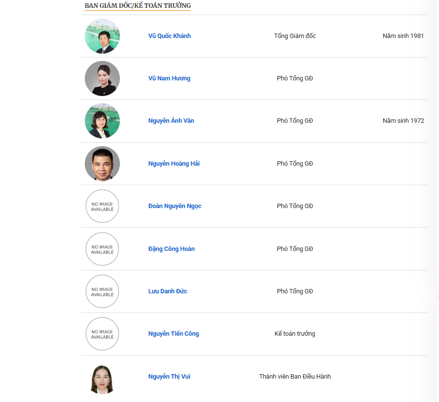Image resolution: width=439 pixels, height=402 pixels.
Task: Click the Tổng Giám đốc title text
Action: (294, 36)
